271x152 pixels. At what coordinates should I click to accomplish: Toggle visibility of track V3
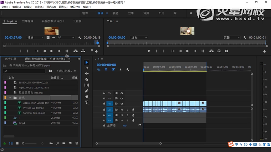pyautogui.click(x=122, y=93)
